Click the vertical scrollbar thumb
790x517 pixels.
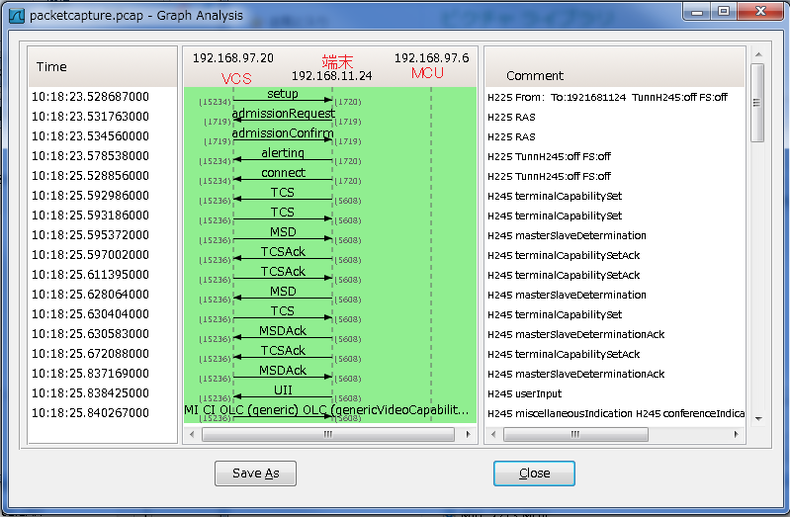click(757, 103)
